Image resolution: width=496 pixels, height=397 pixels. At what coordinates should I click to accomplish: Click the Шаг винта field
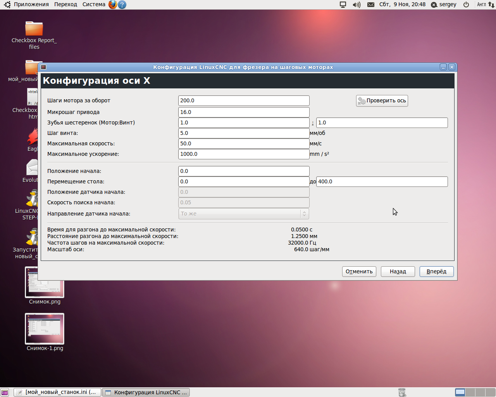coord(244,133)
